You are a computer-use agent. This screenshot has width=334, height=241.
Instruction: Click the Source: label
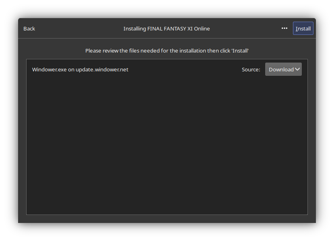pyautogui.click(x=251, y=70)
